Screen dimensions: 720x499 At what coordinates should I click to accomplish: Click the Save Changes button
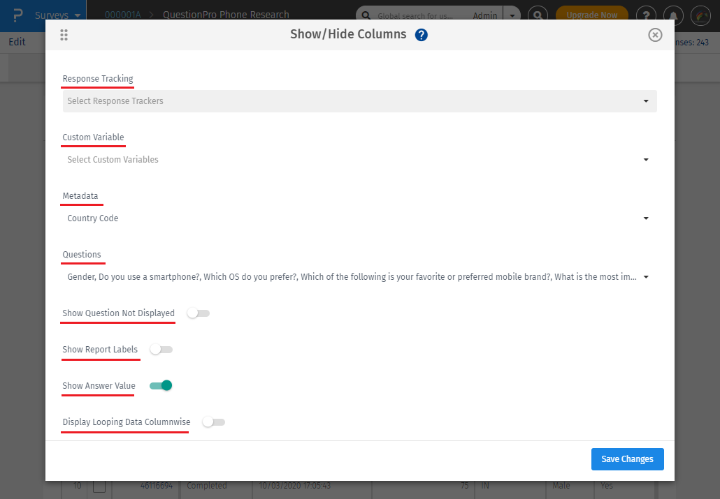point(627,459)
